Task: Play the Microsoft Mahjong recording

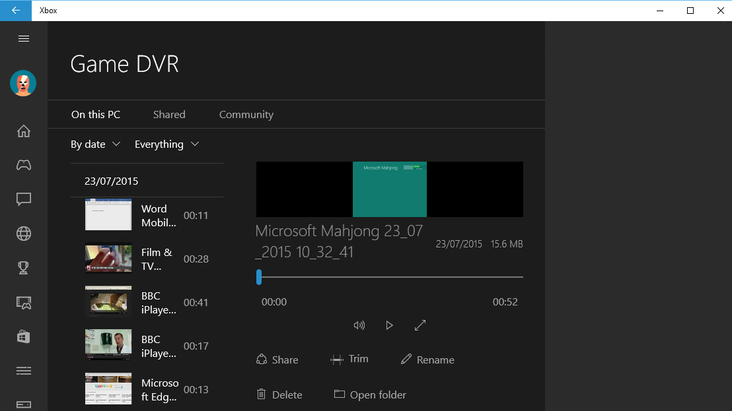Action: point(389,325)
